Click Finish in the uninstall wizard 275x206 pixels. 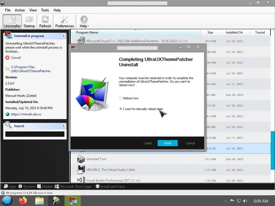coord(168,143)
